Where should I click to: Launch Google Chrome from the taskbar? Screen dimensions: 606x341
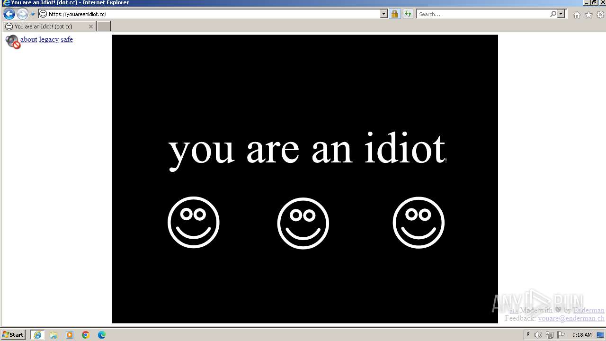click(86, 335)
